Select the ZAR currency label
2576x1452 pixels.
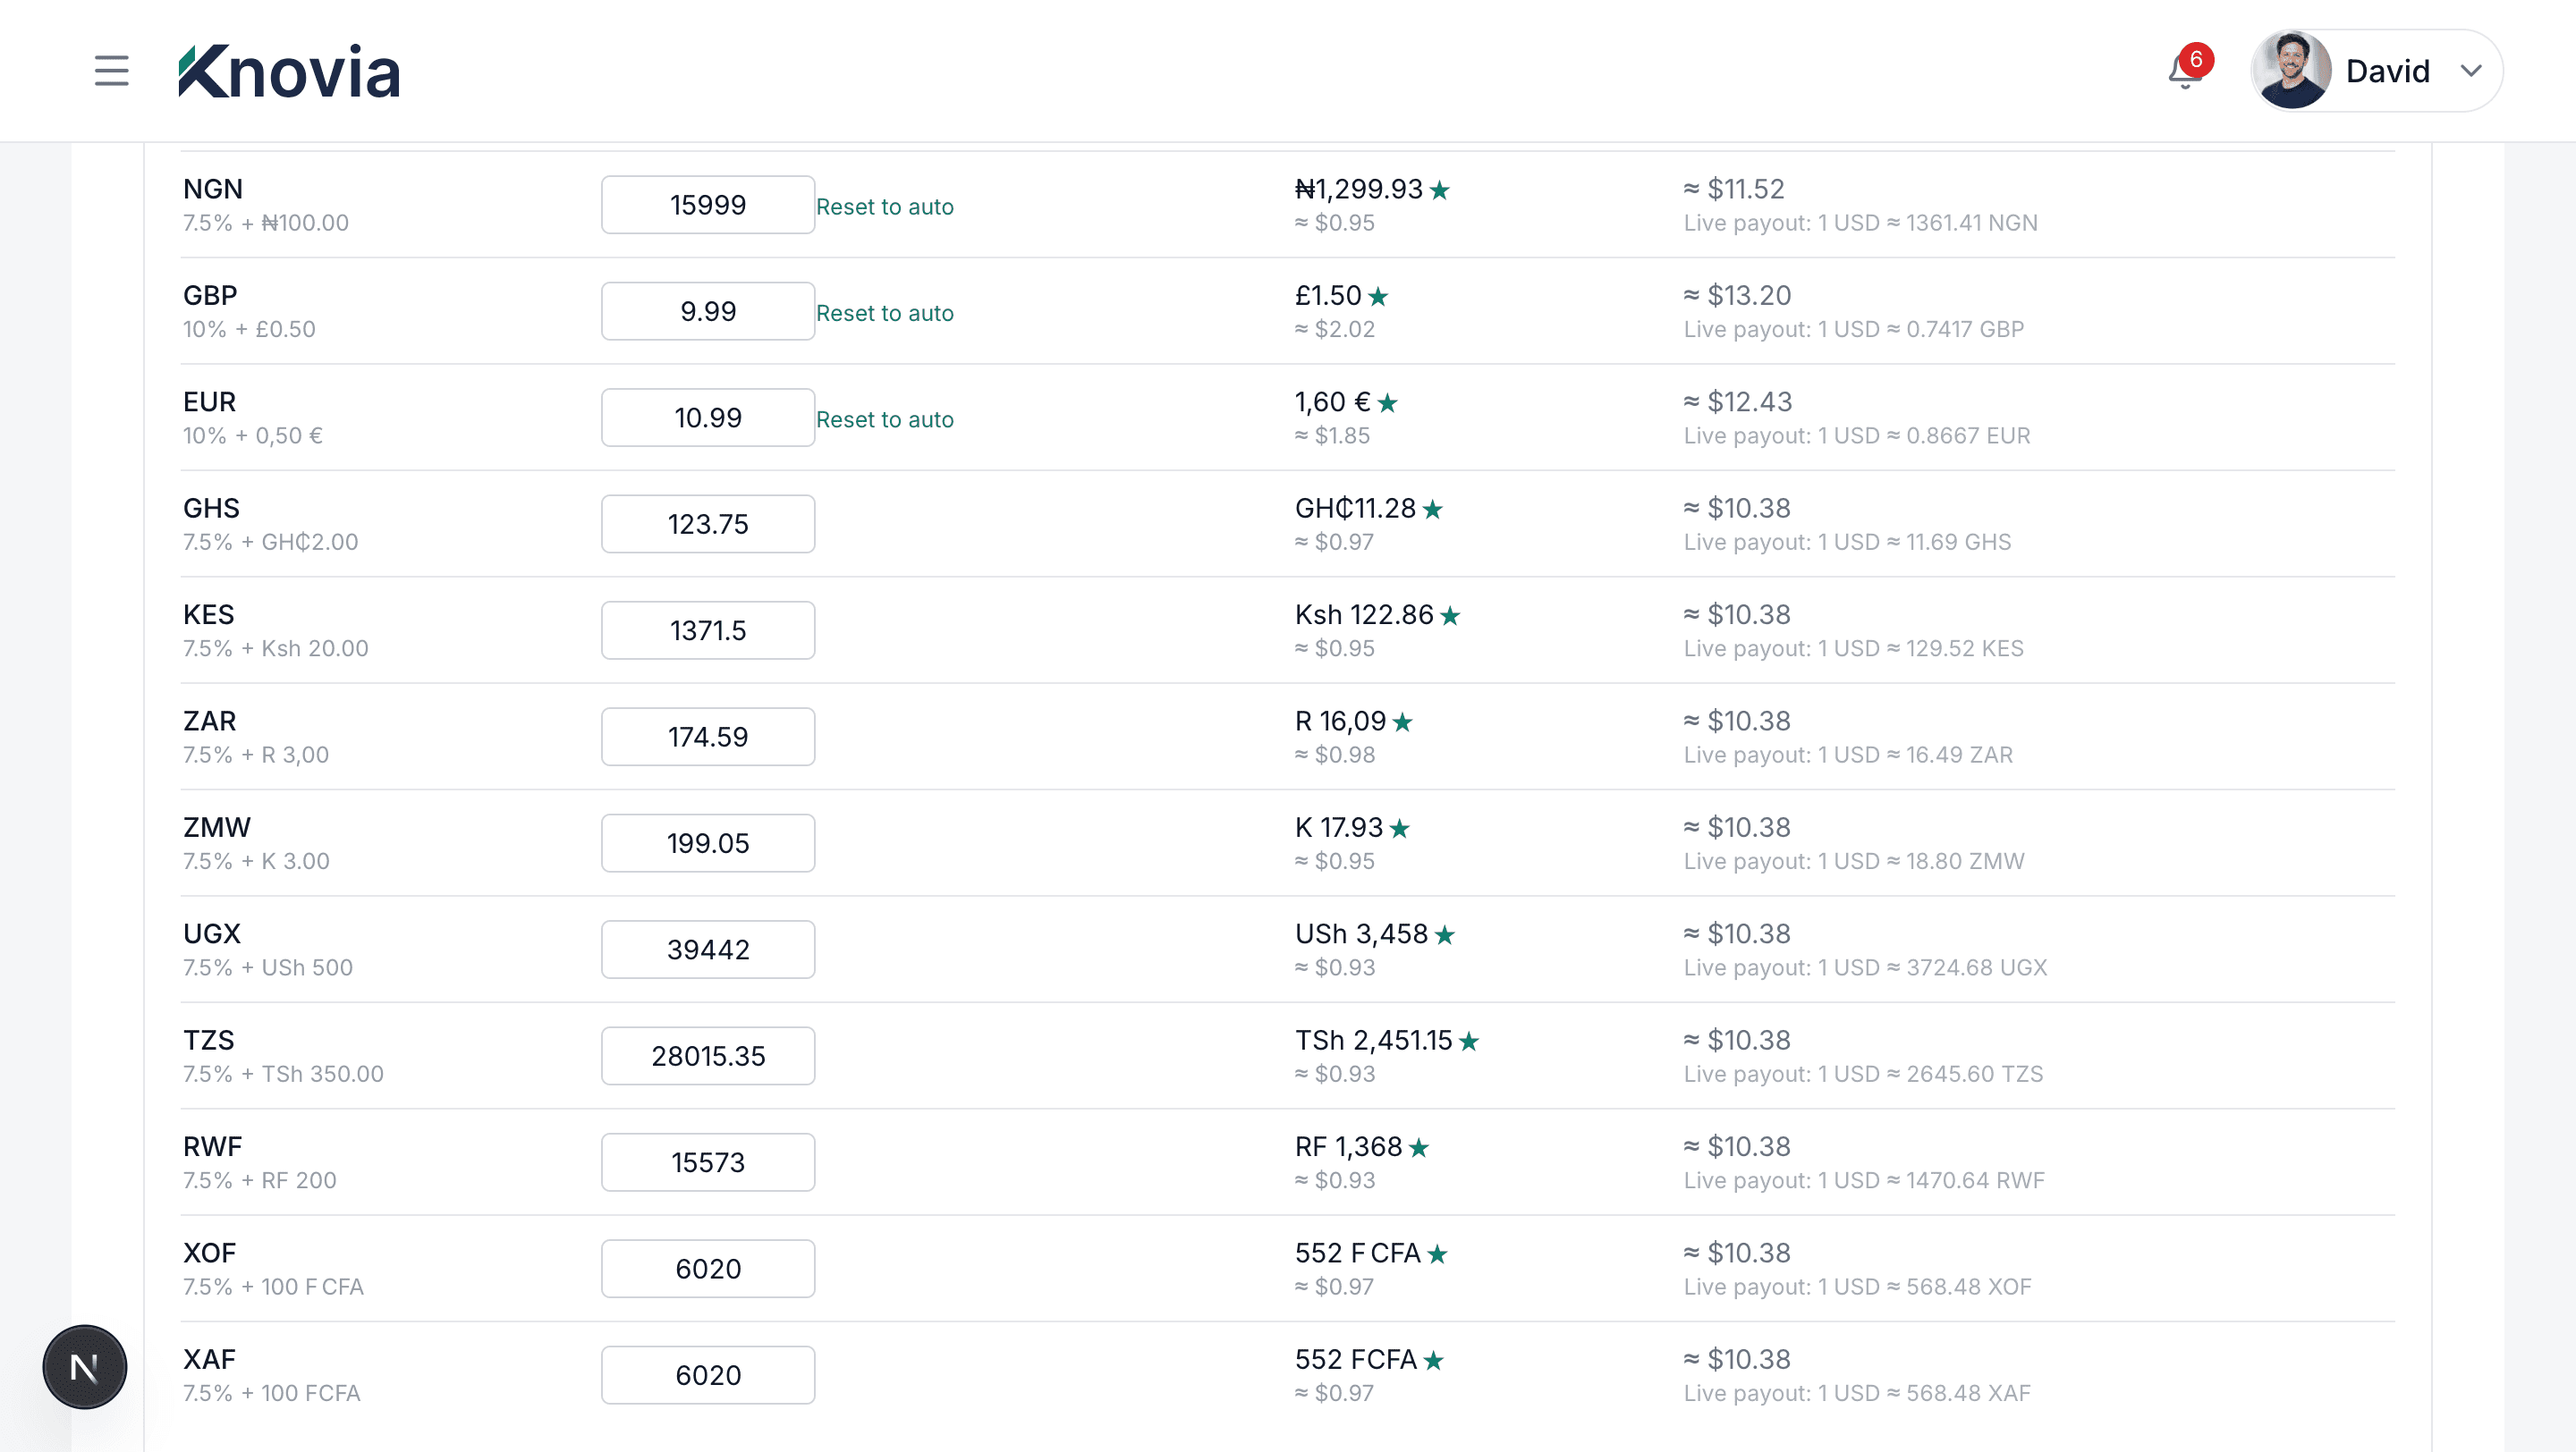[x=209, y=722]
